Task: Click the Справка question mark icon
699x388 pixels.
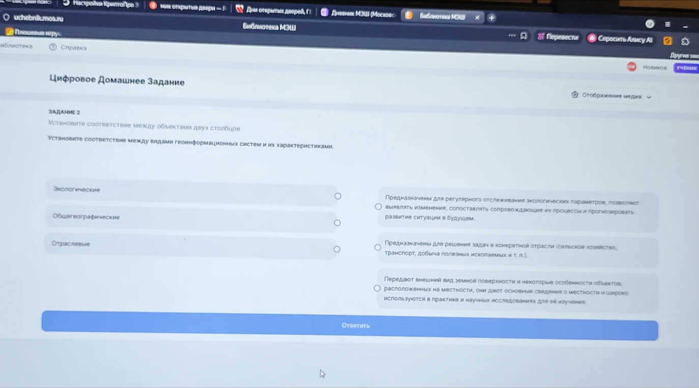Action: pos(53,47)
